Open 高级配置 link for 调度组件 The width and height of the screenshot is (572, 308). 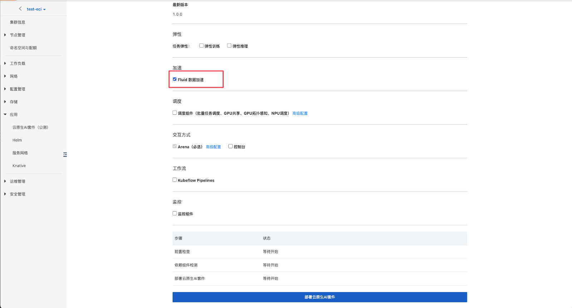tap(300, 113)
